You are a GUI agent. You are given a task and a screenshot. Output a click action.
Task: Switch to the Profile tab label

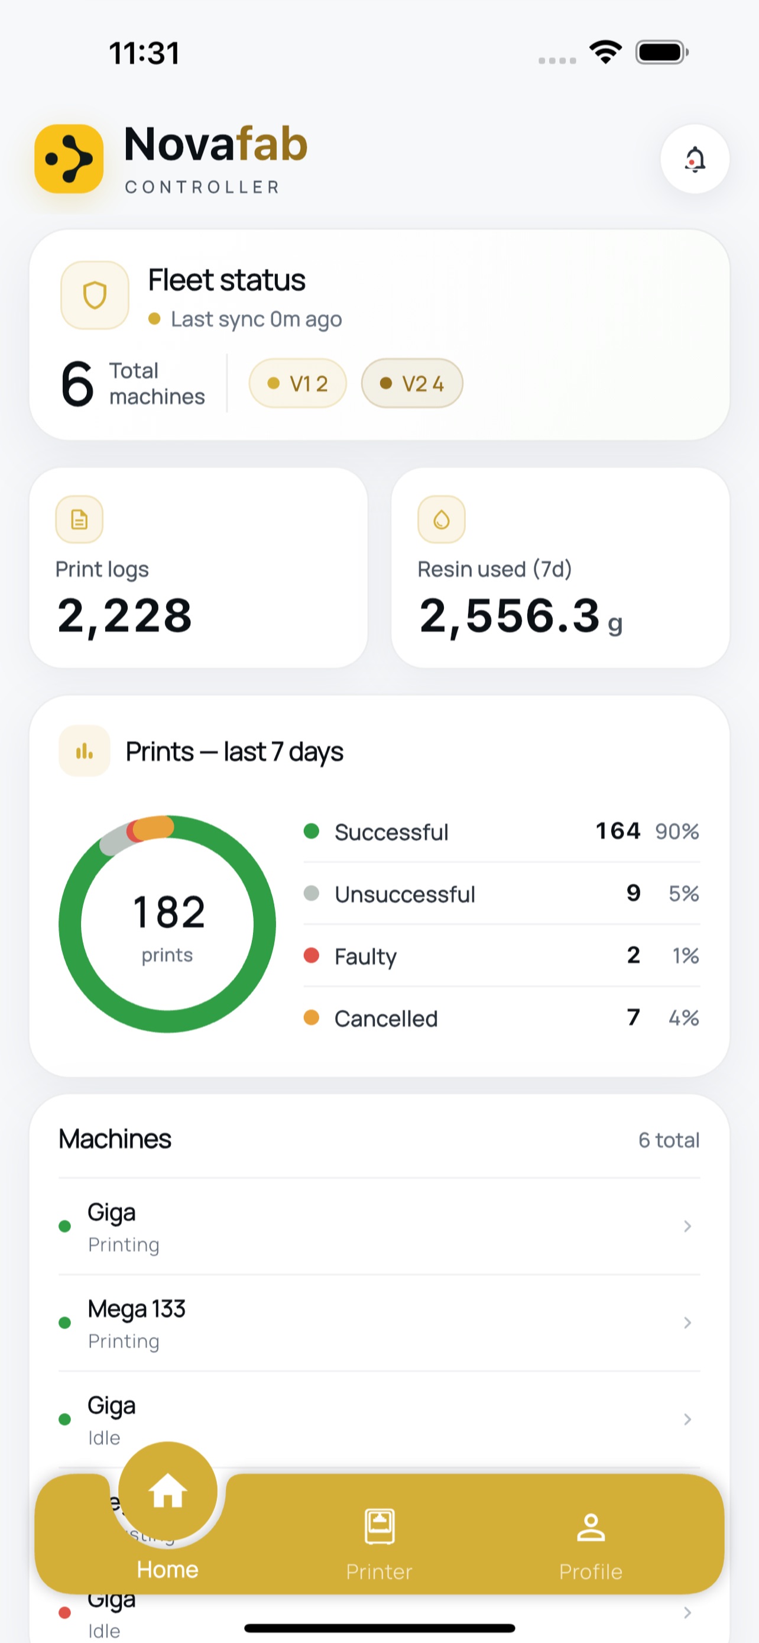[x=591, y=1571]
